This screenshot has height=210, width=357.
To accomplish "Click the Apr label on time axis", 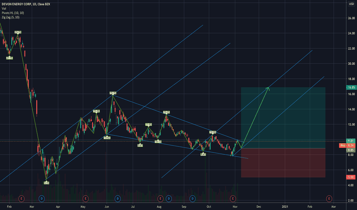I will tap(58, 207).
